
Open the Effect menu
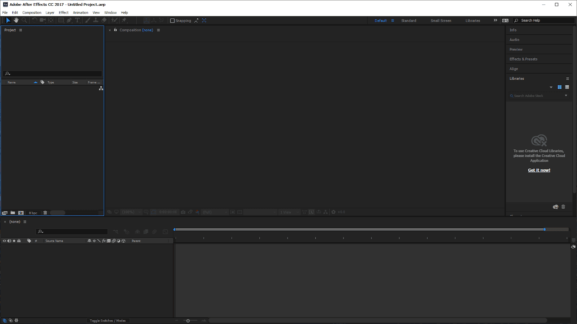coord(63,13)
